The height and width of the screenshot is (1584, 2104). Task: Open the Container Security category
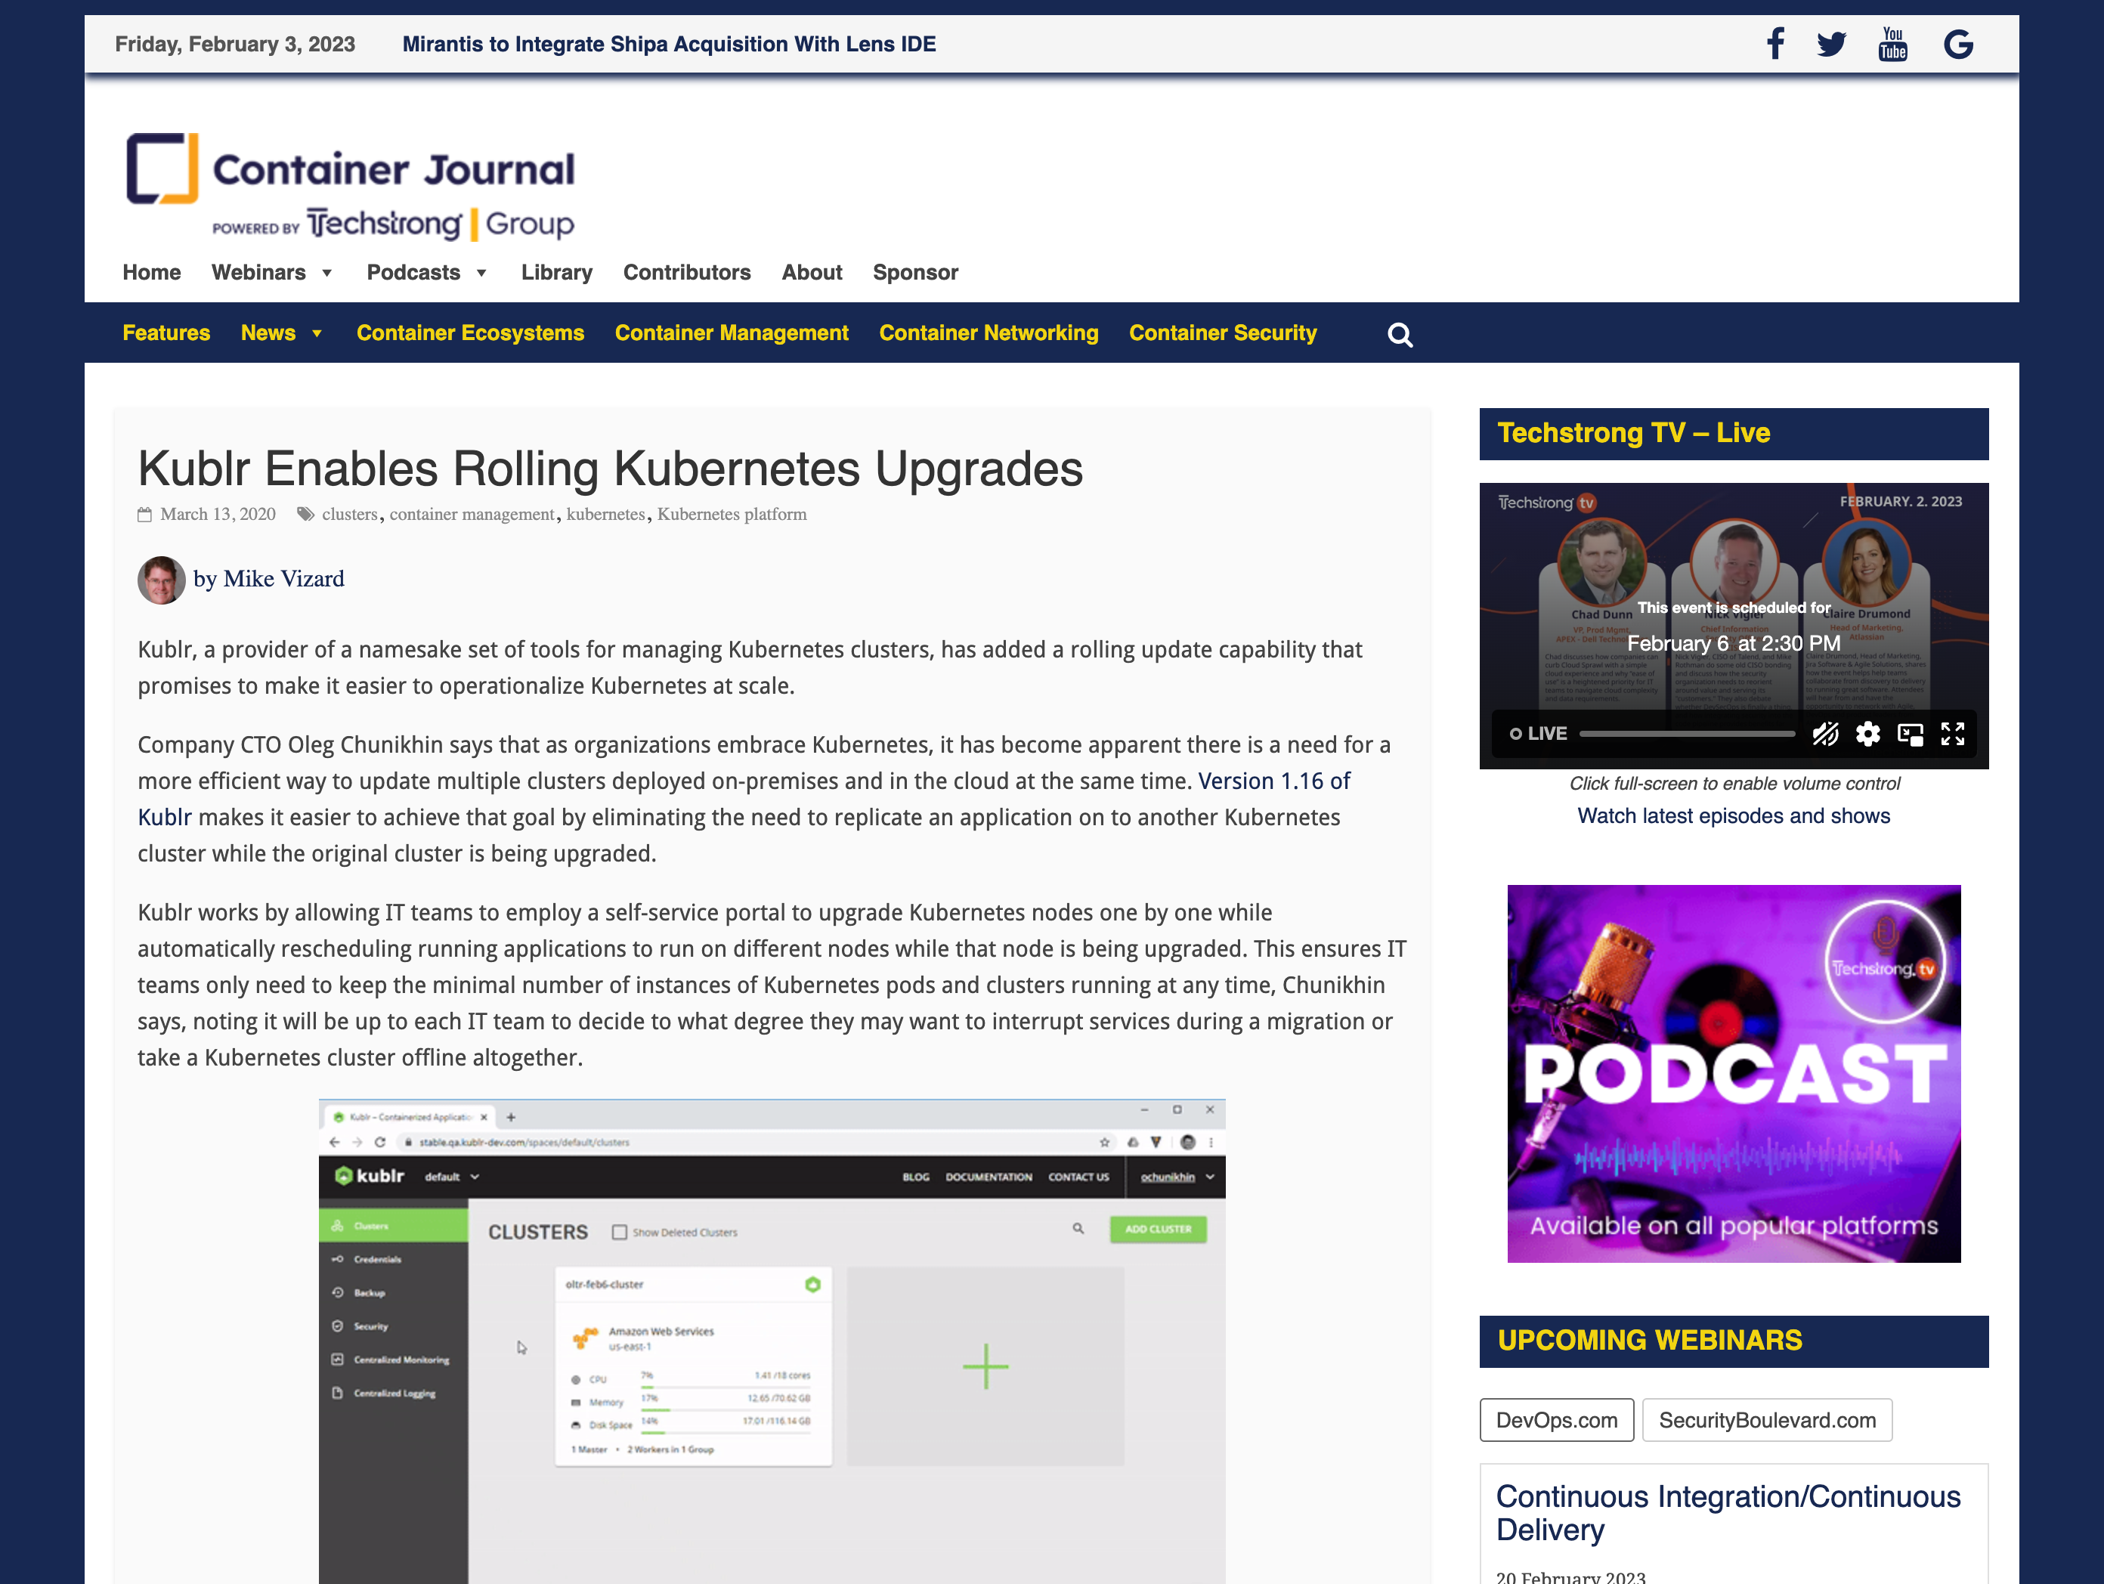pyautogui.click(x=1222, y=333)
